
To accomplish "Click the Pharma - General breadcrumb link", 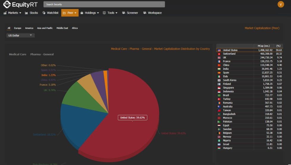I will (42, 54).
